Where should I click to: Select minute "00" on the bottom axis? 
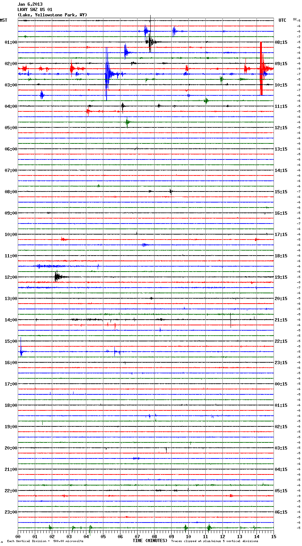(18, 536)
